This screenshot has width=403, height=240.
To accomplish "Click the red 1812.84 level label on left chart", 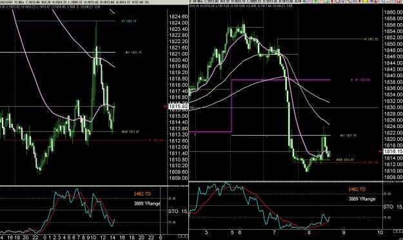I will (156, 140).
